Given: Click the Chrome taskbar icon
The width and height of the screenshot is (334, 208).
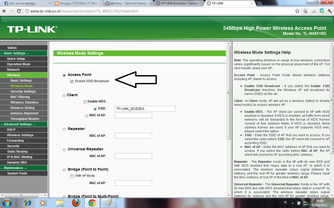Looking at the screenshot, I should [92, 203].
